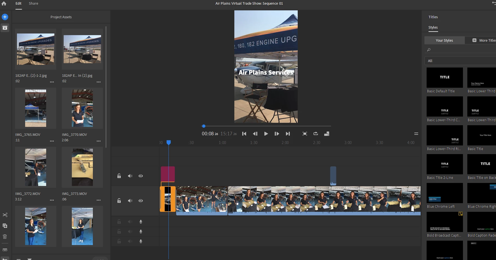Viewport: 496px width, 260px height.
Task: Toggle loop playback
Action: tap(316, 134)
